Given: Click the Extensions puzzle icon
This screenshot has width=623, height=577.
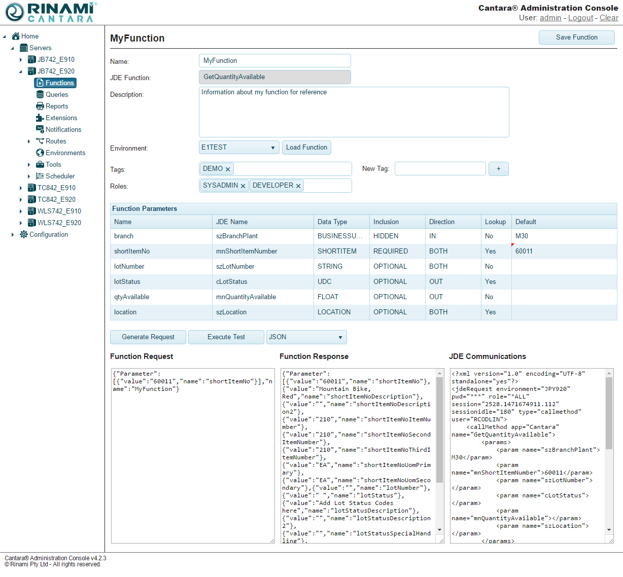Looking at the screenshot, I should click(x=40, y=118).
